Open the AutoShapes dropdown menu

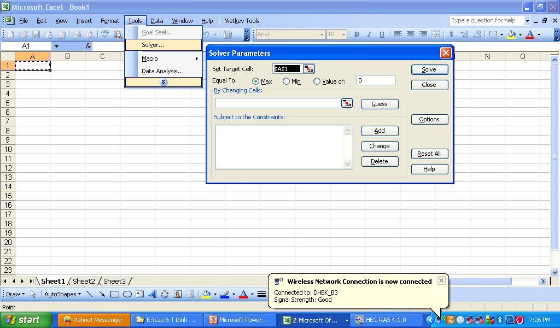(62, 294)
